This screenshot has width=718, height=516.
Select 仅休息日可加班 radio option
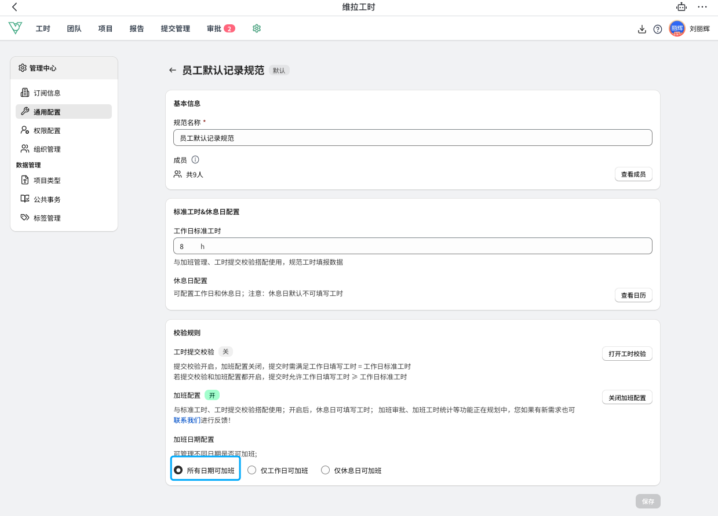[325, 470]
